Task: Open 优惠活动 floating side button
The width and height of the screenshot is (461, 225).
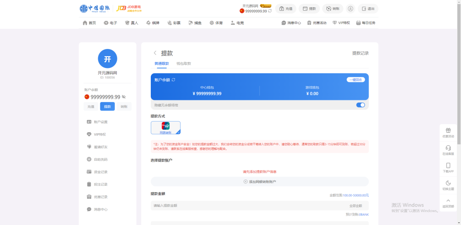Action: [x=448, y=133]
